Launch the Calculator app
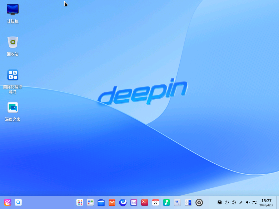The image size is (279, 209). click(188, 203)
